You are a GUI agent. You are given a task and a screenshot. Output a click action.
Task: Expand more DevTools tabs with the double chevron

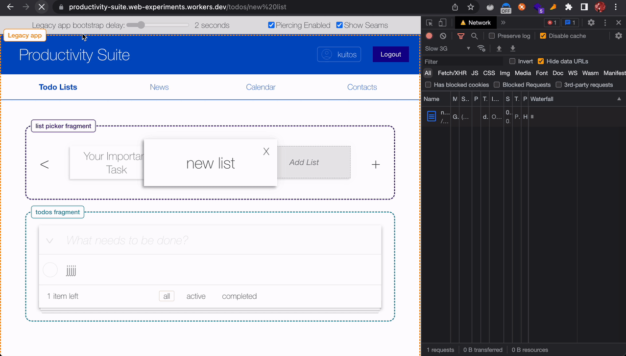(503, 22)
